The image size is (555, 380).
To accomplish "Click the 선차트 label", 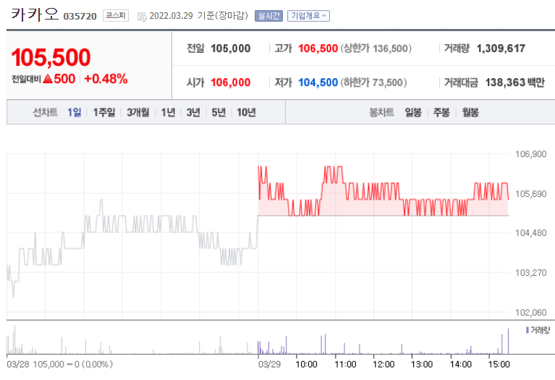I will pyautogui.click(x=46, y=113).
